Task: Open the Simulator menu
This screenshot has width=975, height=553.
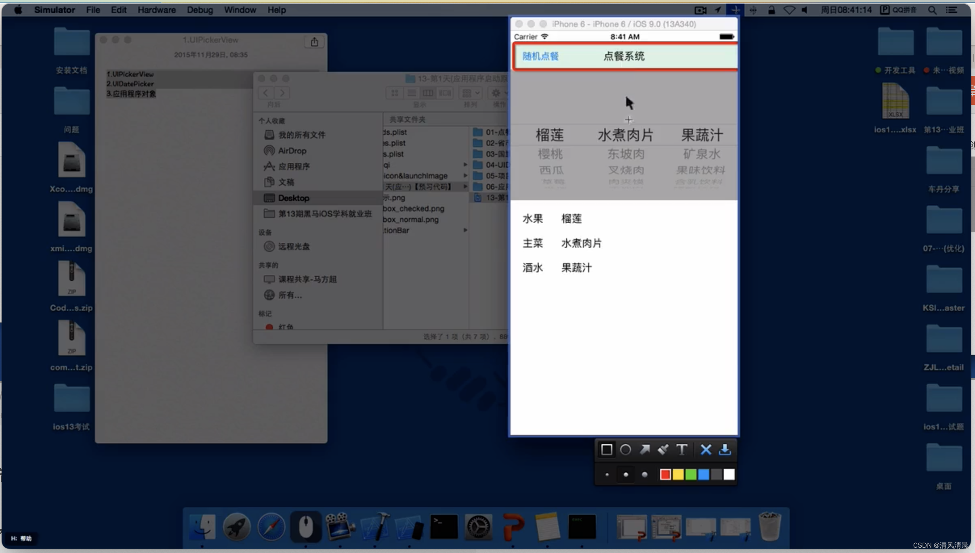Action: coord(55,10)
